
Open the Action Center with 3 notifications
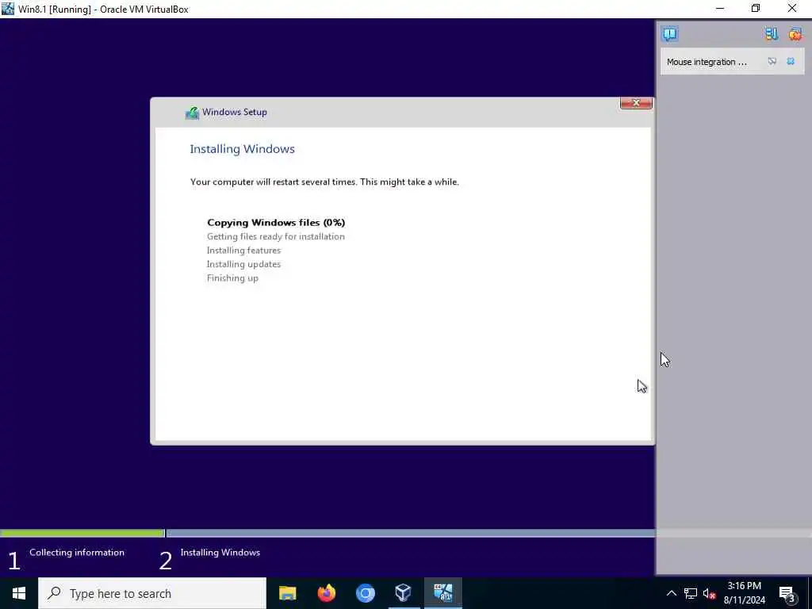coord(787,593)
